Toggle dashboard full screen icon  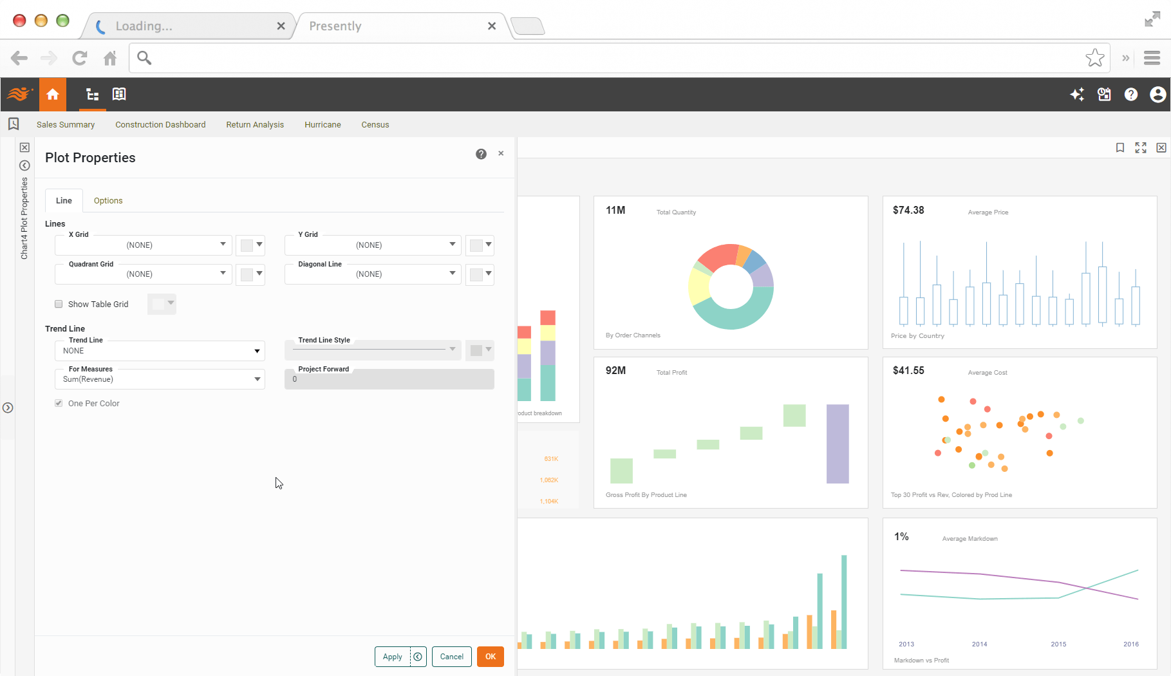coord(1141,147)
